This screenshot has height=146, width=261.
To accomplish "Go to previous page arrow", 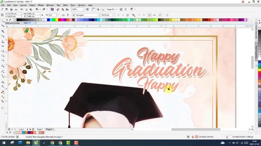I will pyautogui.click(x=15, y=129).
